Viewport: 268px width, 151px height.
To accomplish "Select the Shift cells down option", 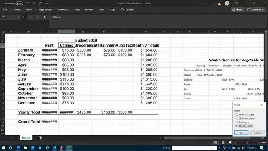I will 245,118.
